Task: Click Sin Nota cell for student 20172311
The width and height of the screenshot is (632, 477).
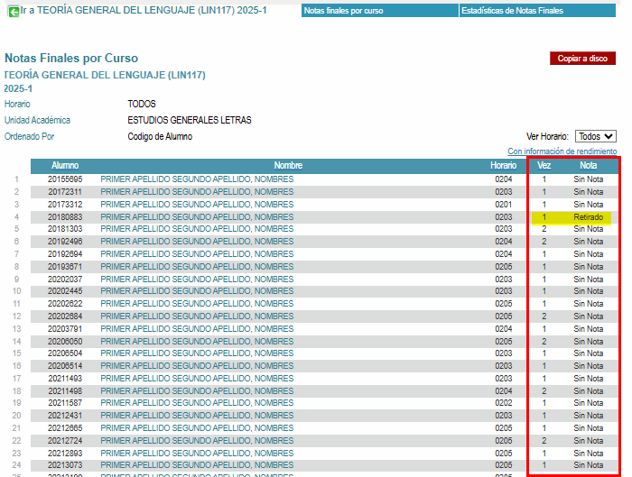Action: [x=588, y=192]
